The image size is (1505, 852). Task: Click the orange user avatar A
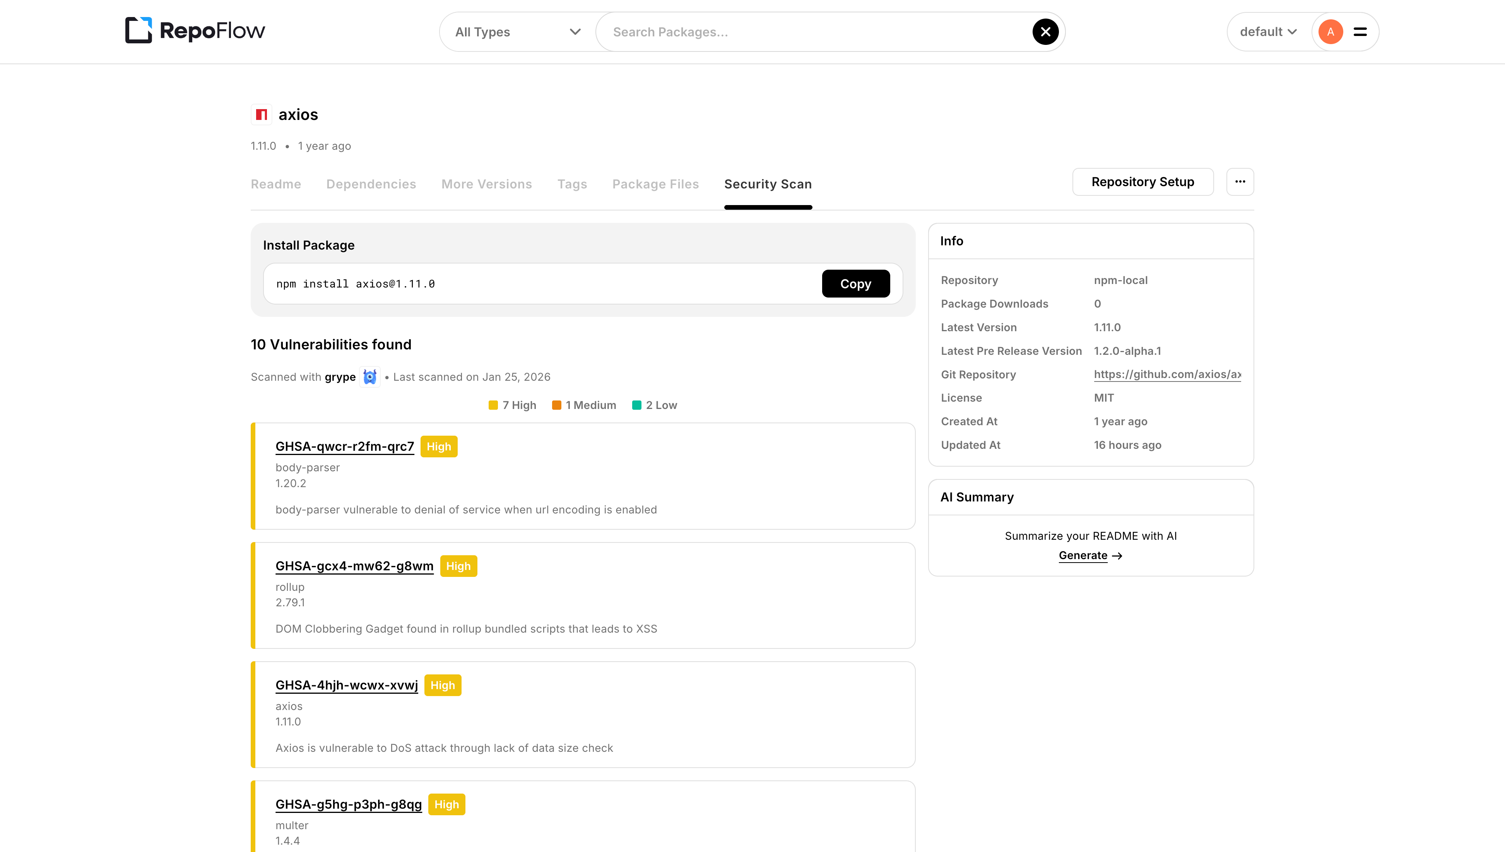pos(1331,32)
